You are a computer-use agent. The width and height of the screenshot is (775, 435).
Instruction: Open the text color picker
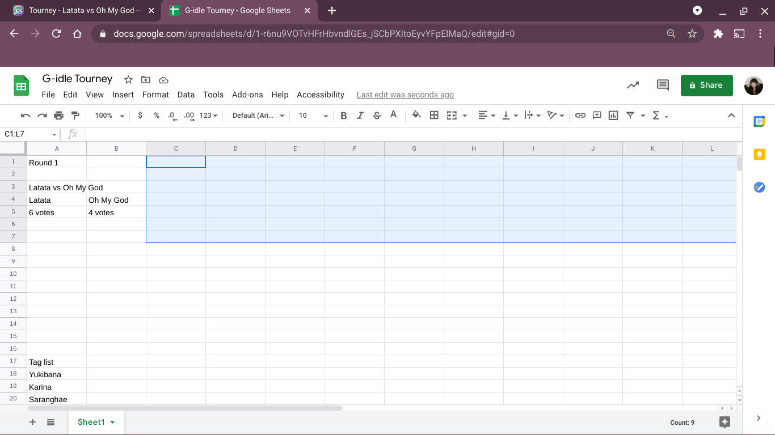click(x=394, y=115)
